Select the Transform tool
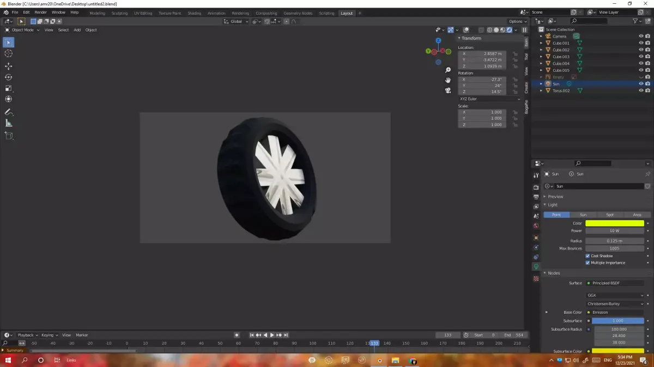 9,99
